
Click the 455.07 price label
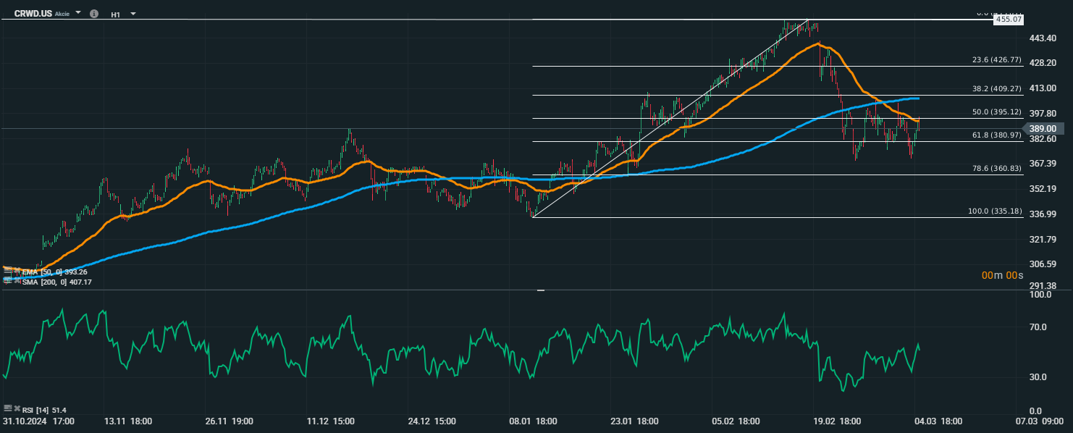[x=1007, y=20]
